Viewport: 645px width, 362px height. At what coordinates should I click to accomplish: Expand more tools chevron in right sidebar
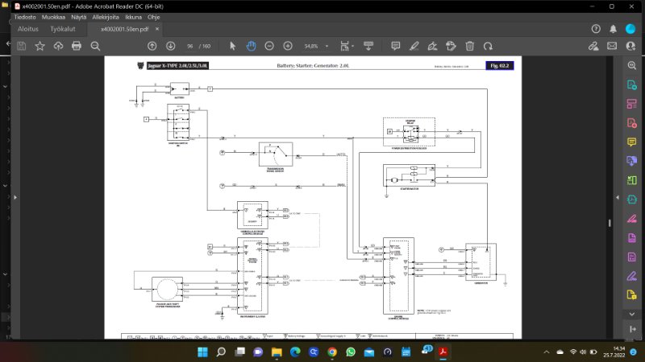click(x=632, y=314)
